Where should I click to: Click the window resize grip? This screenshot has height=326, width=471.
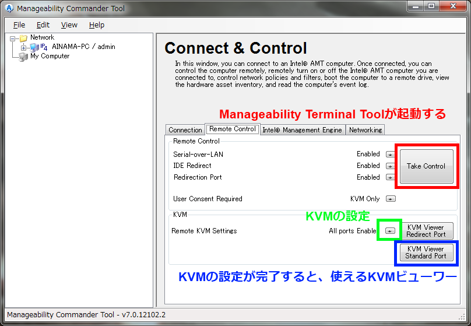[462, 317]
